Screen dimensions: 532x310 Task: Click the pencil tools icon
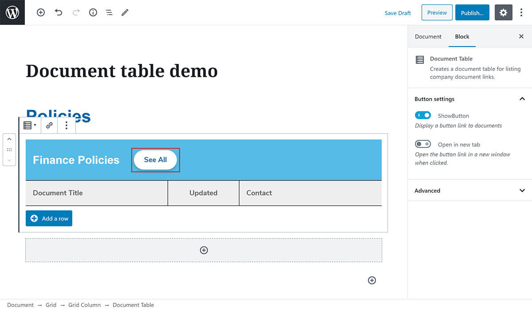[x=125, y=13]
